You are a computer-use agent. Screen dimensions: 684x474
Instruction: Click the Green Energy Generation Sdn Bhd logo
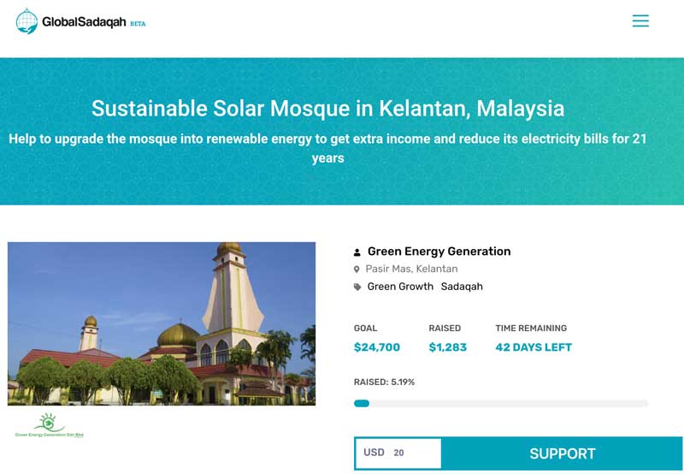click(50, 425)
